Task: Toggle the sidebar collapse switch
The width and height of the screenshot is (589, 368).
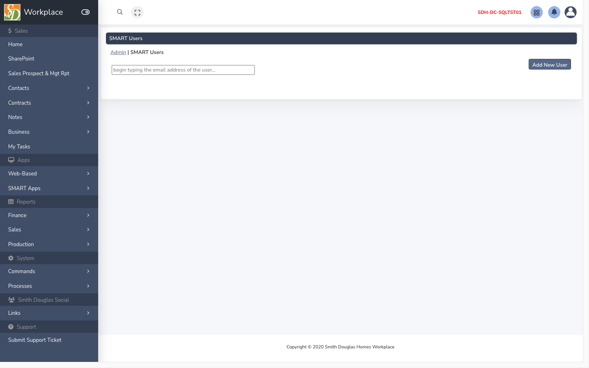Action: [85, 12]
